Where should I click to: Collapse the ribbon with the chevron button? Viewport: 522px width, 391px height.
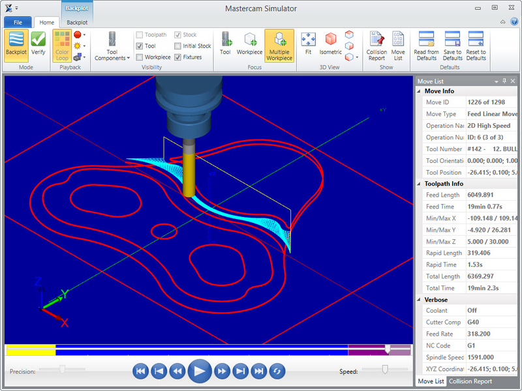502,22
